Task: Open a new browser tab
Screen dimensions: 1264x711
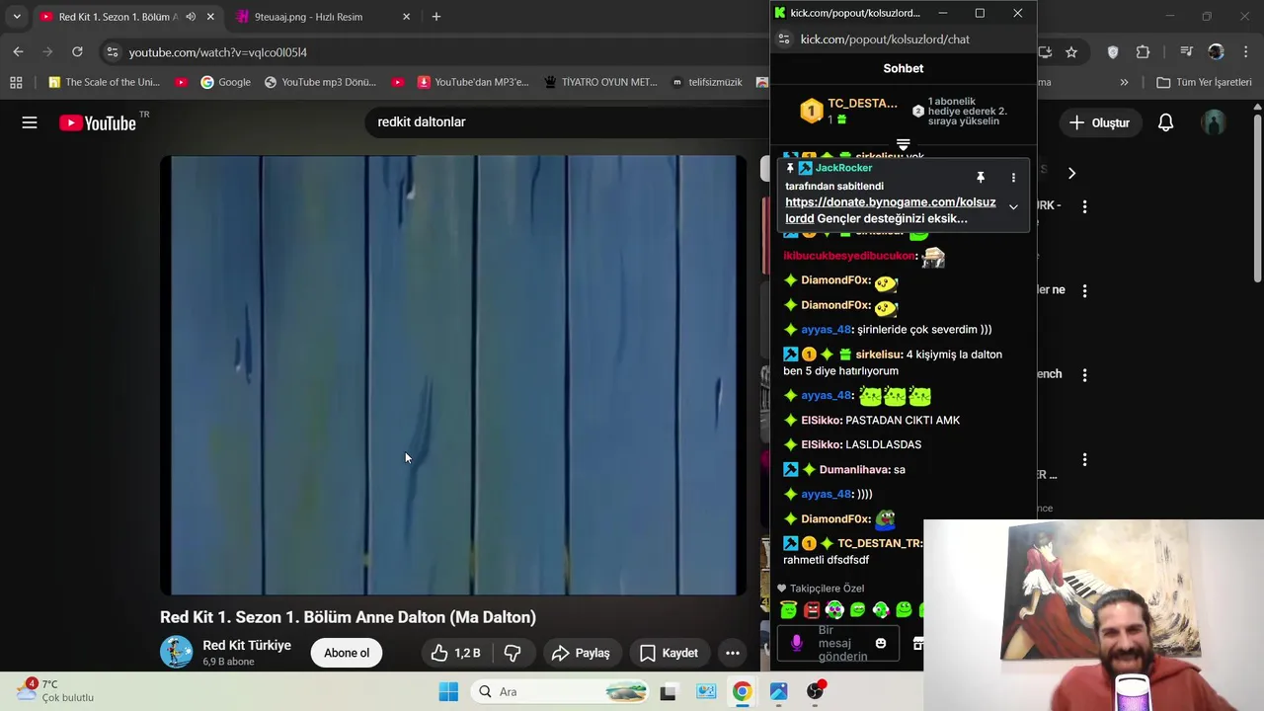Action: coord(435,17)
